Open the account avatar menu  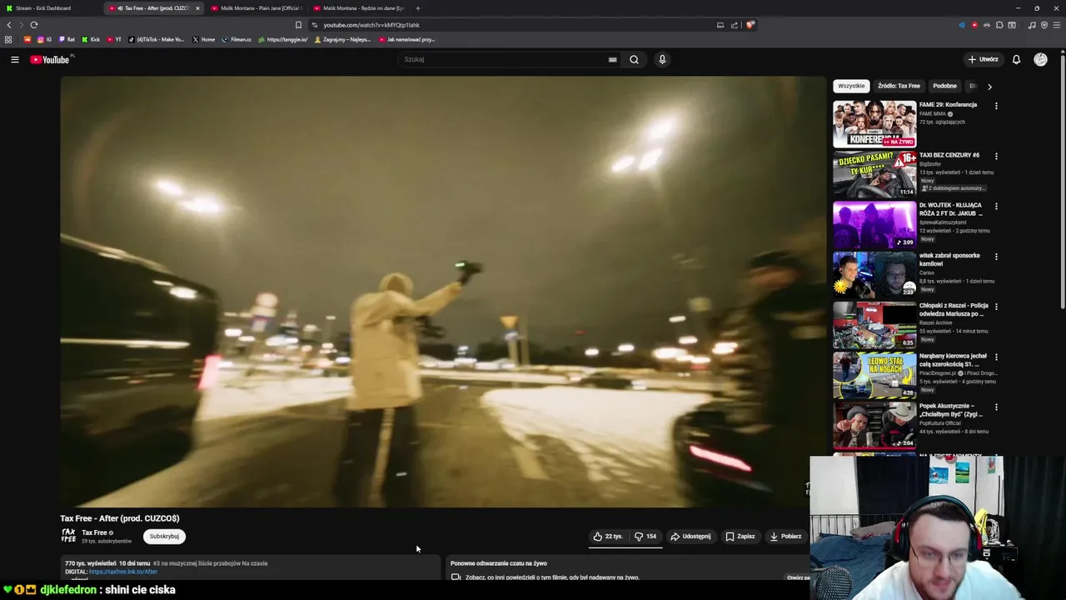tap(1040, 59)
